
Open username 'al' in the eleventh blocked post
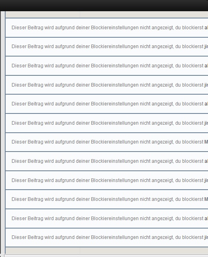click(206, 219)
